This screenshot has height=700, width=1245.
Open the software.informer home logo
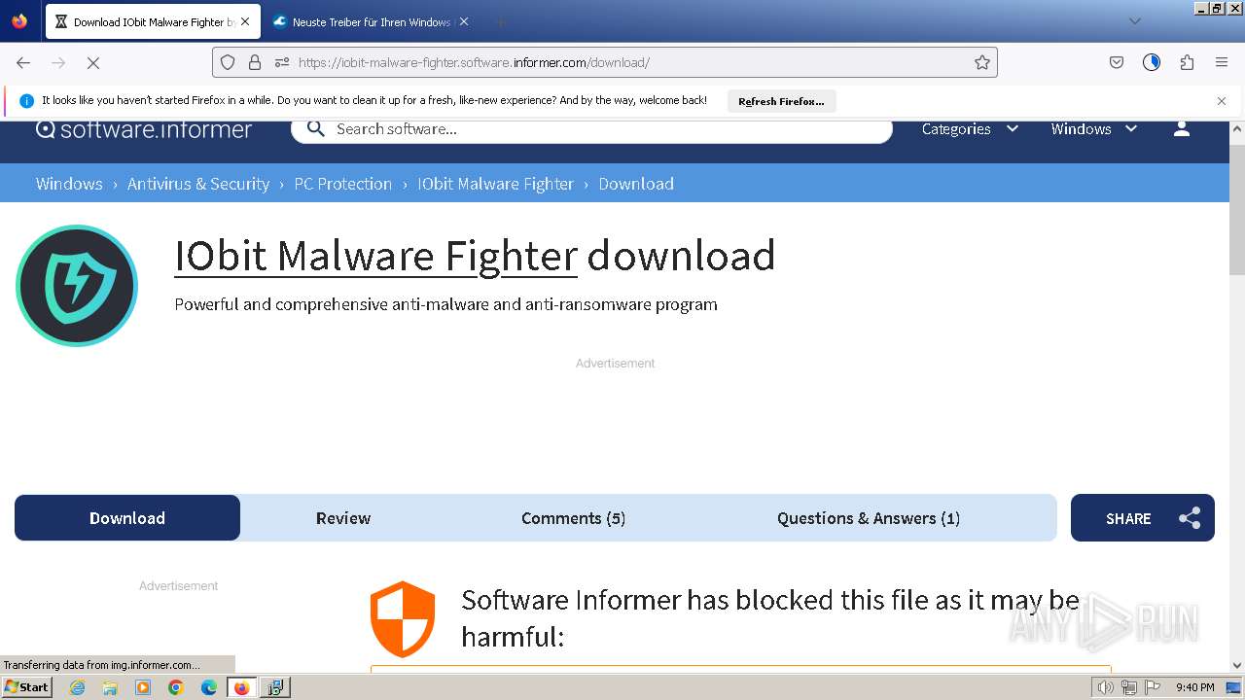click(144, 129)
